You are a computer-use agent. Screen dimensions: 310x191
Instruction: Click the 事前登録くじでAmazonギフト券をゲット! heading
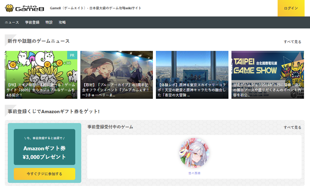tap(54, 111)
